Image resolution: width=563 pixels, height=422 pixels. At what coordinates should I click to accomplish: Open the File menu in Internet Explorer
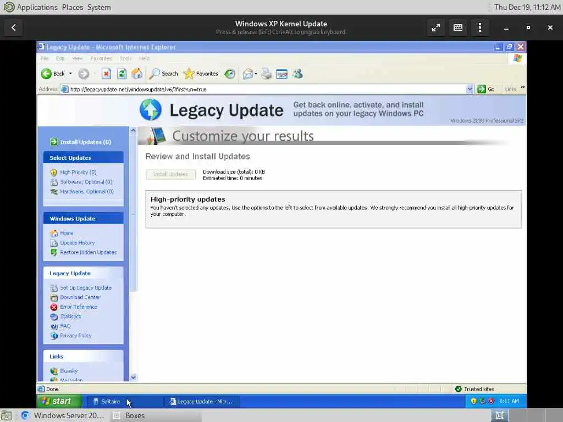click(x=45, y=58)
